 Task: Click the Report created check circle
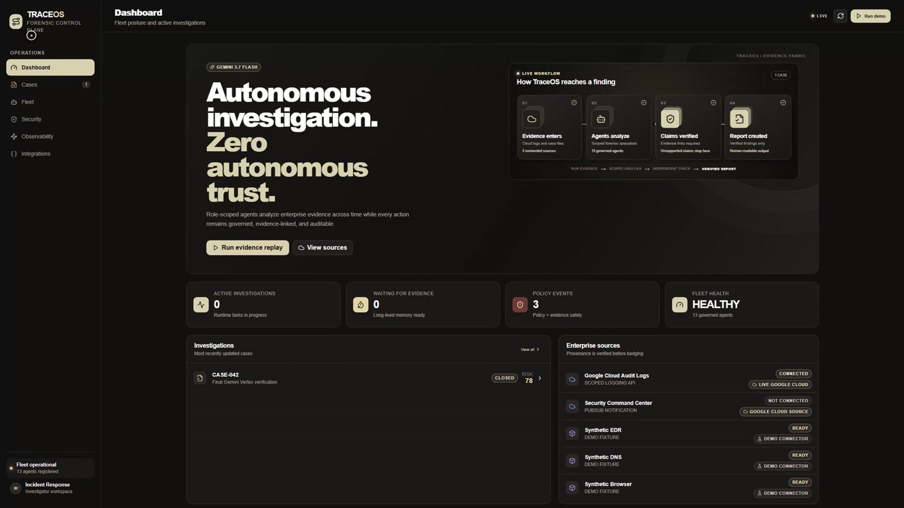tap(783, 103)
